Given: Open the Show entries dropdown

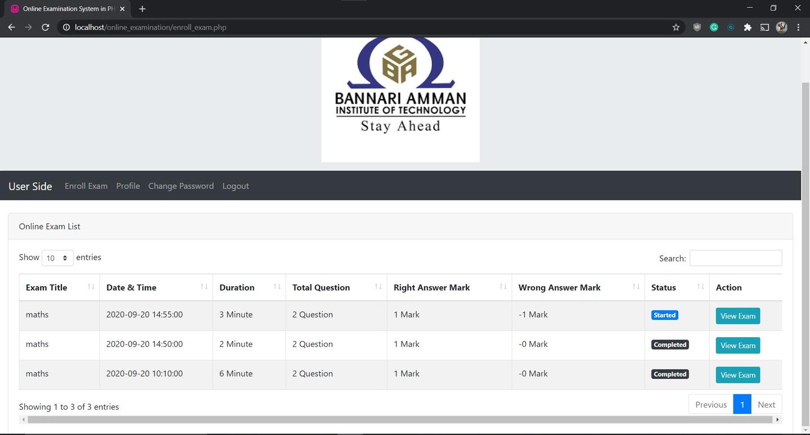Looking at the screenshot, I should (x=57, y=258).
